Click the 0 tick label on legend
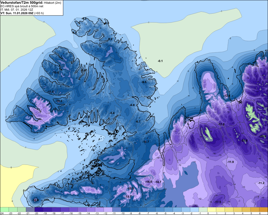The image size is (268, 215). (x=208, y=213)
